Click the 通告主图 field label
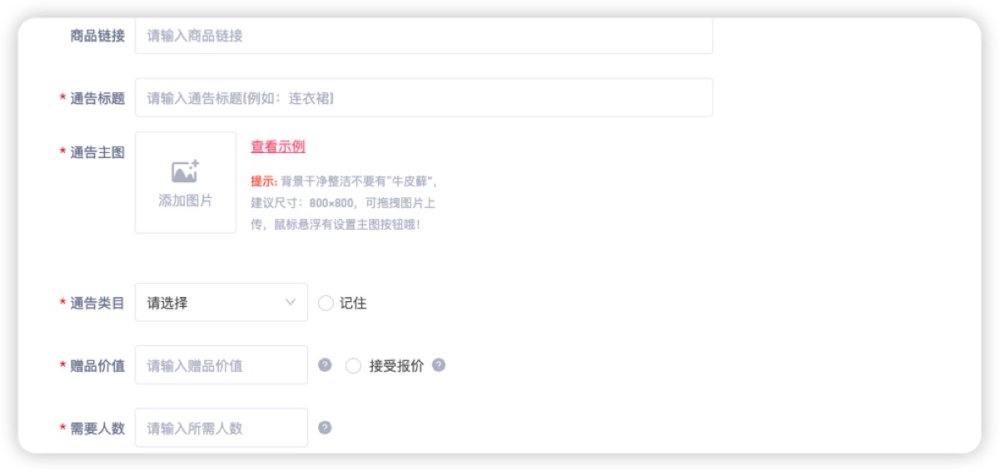999x471 pixels. pos(97,152)
